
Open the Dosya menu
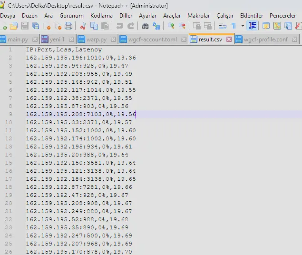tap(8, 16)
